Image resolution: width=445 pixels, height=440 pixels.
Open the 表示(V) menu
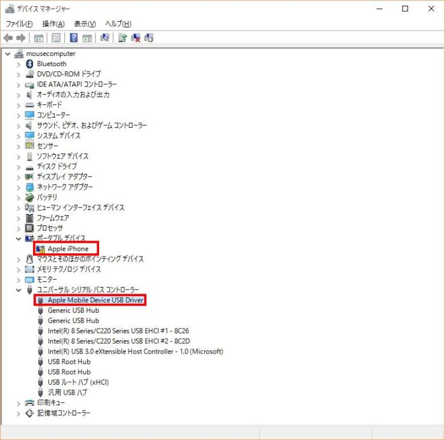(85, 24)
